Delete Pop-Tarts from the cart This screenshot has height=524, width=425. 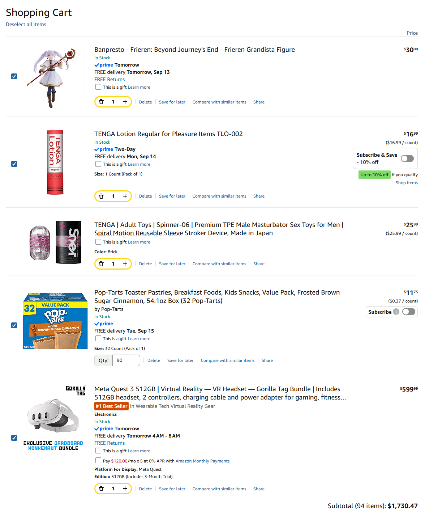point(154,360)
